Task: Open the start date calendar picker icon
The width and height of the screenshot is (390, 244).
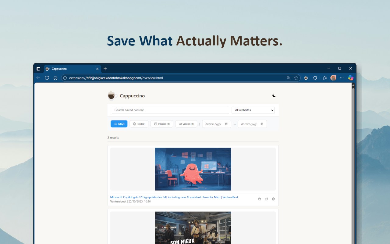Action: pos(226,124)
